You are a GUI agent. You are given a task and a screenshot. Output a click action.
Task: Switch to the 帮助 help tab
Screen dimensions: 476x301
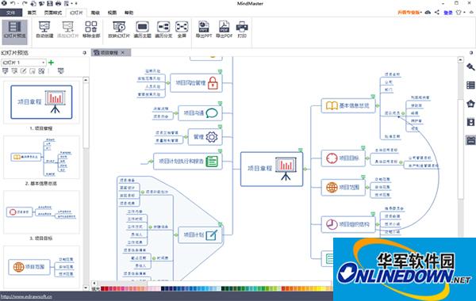129,13
